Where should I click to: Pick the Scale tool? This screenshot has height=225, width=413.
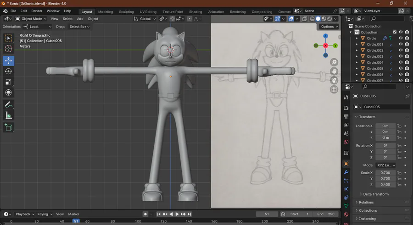(x=8, y=82)
